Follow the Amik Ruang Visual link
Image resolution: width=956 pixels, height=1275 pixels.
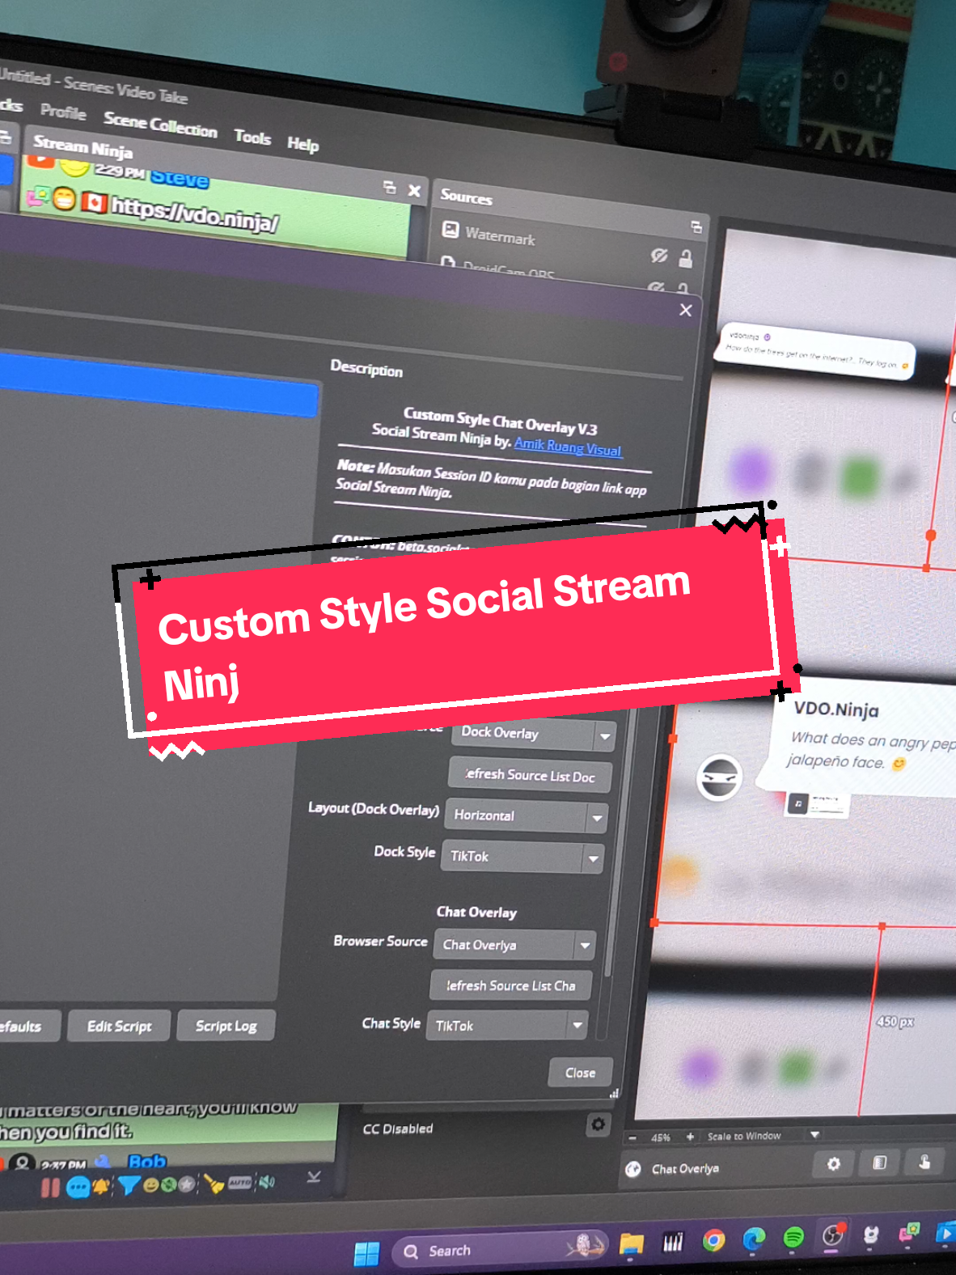(568, 447)
